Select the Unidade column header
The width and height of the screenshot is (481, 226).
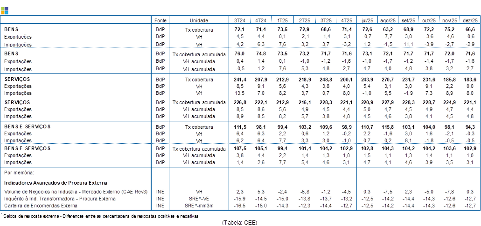tap(199, 20)
